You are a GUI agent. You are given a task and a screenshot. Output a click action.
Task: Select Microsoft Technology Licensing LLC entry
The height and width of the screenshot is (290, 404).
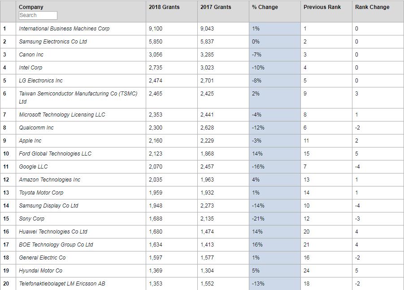(62, 115)
